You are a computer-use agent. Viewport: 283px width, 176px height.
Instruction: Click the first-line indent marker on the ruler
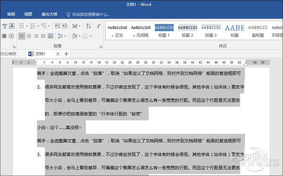coord(37,60)
